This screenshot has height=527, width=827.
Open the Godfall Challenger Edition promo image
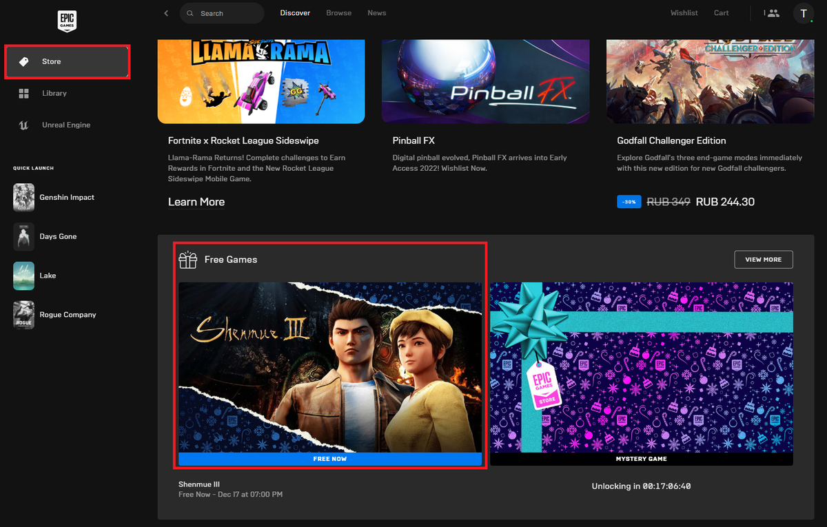710,82
